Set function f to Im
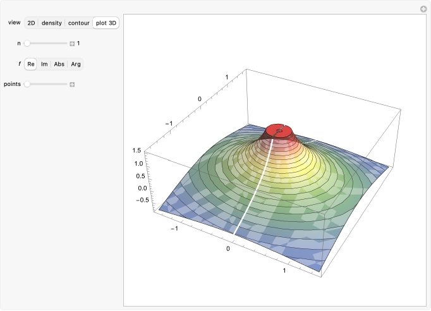Viewport: 431px width, 311px height. click(x=44, y=64)
